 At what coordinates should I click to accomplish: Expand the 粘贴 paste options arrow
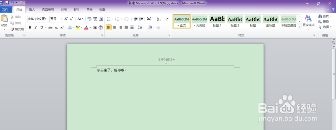pos(4,29)
